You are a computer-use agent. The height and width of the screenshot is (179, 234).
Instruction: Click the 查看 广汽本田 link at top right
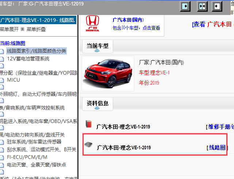[x=212, y=24]
